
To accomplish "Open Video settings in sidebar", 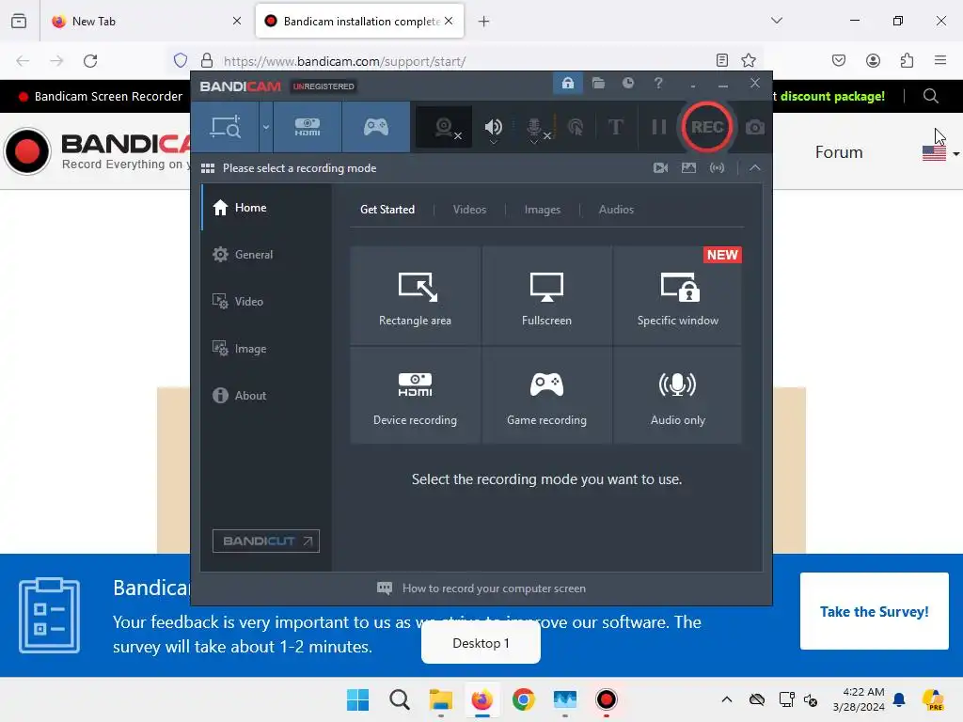I will (x=266, y=302).
